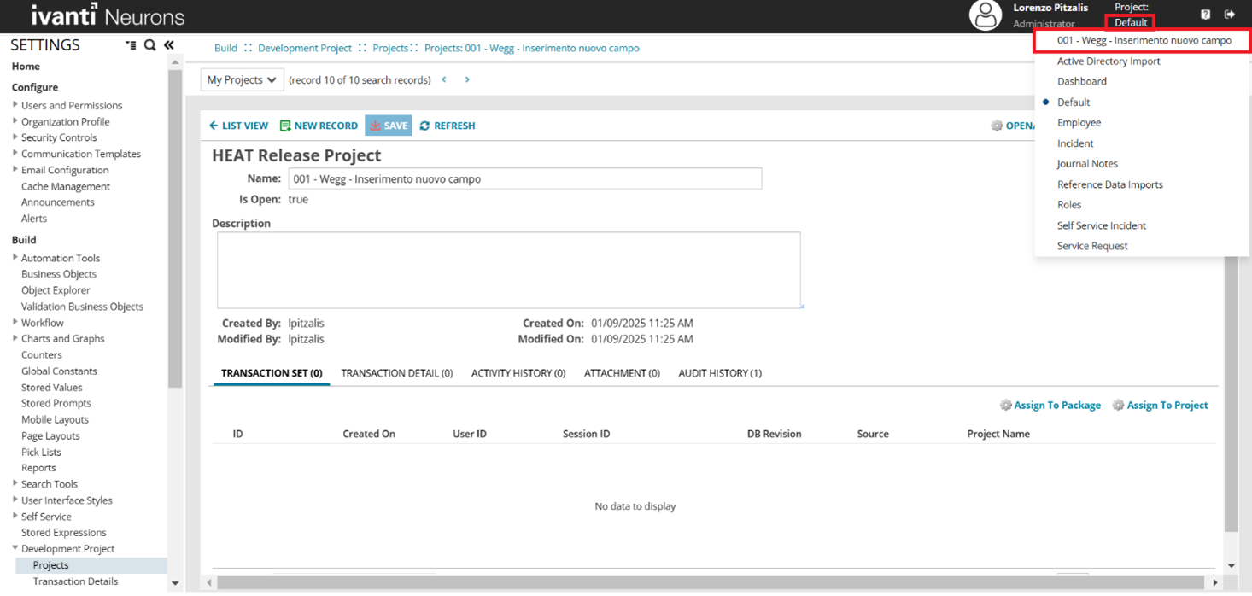Click the collapse-all tree icon beside SETTINGS
1252x596 pixels.
pos(131,45)
